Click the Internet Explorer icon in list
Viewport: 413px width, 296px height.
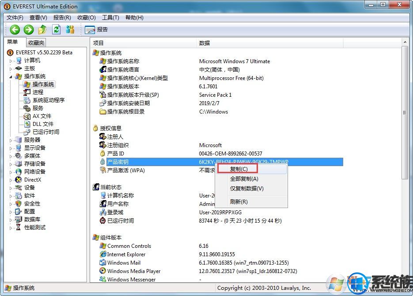tap(103, 254)
